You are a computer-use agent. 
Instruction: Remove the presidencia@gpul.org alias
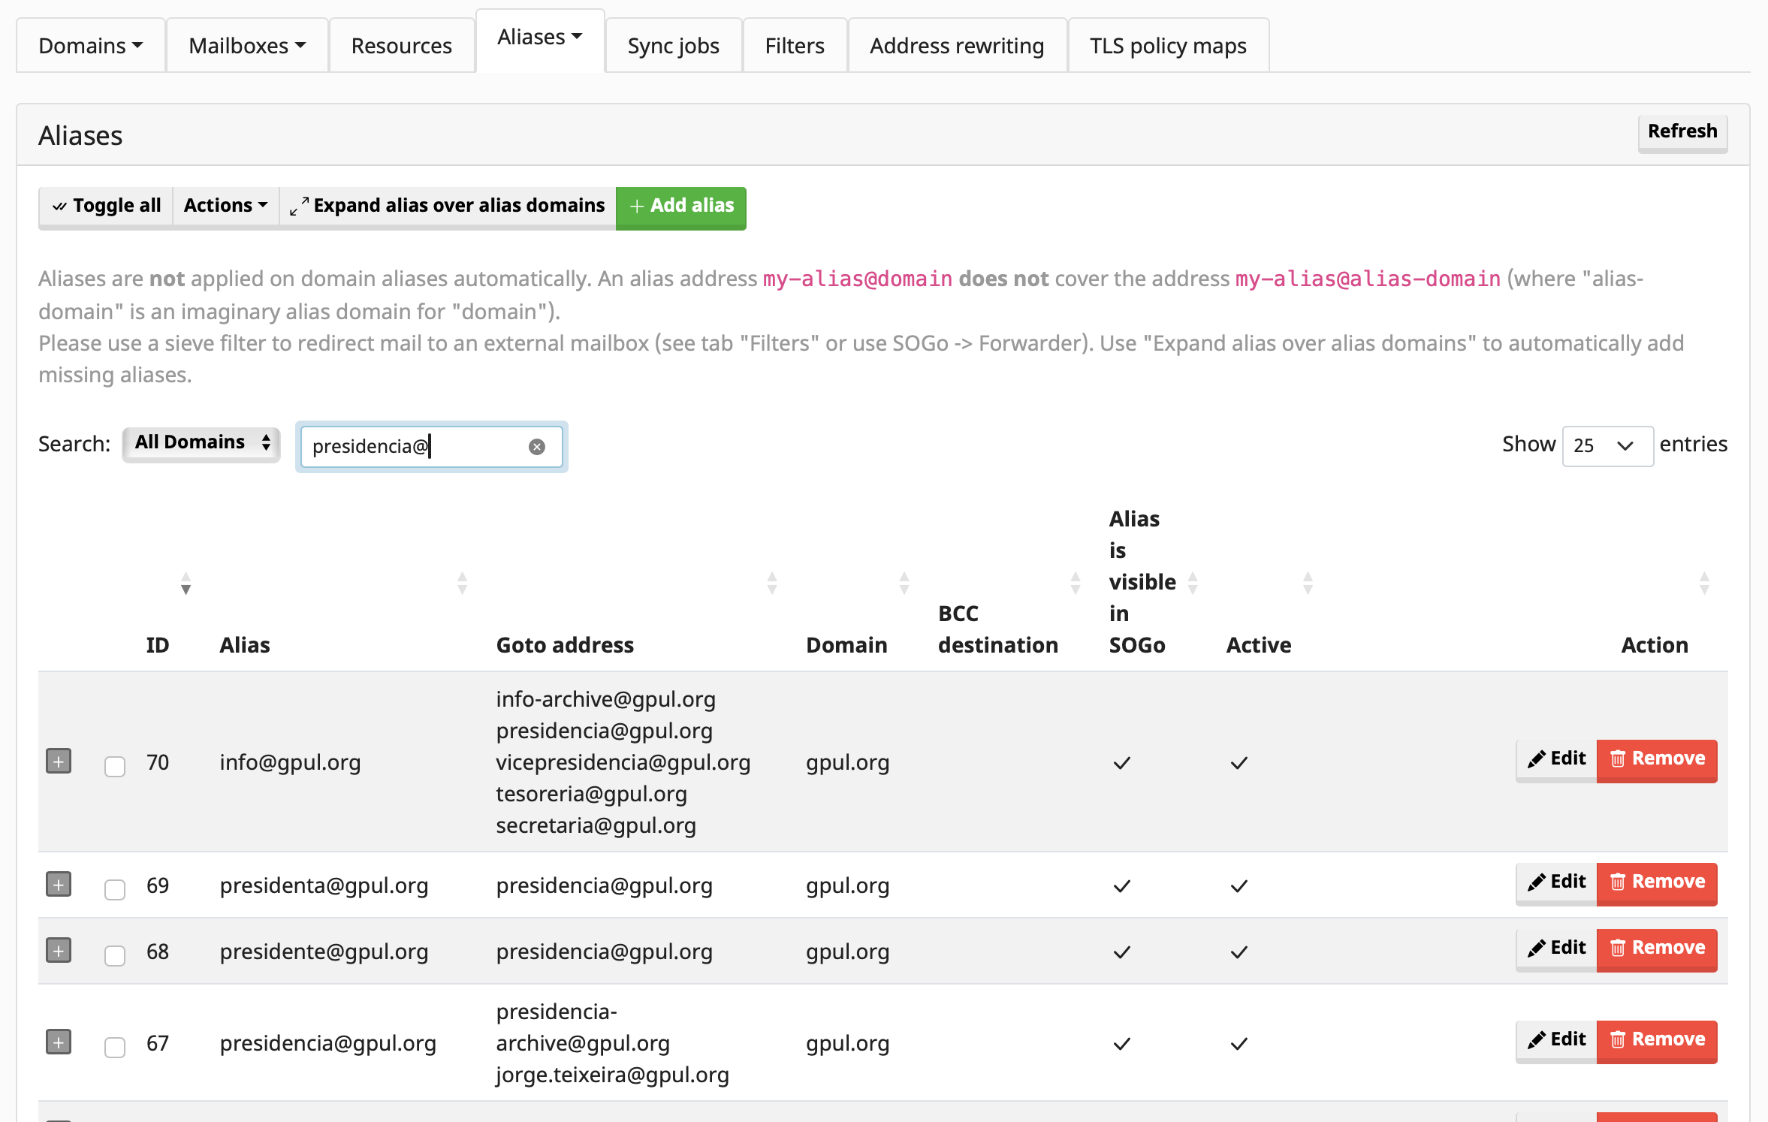1657,1040
